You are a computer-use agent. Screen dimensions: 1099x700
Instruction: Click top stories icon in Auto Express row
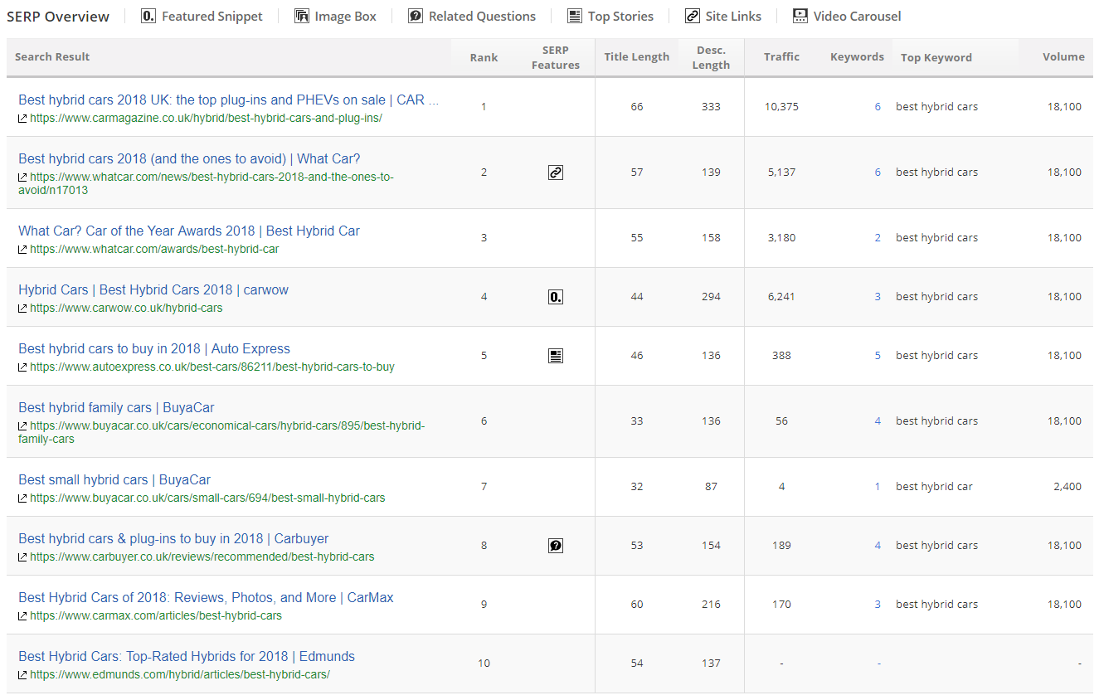coord(556,356)
